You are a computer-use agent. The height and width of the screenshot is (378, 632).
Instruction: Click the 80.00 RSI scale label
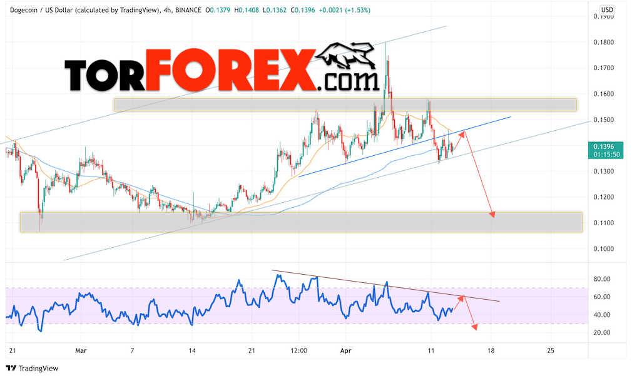point(602,279)
